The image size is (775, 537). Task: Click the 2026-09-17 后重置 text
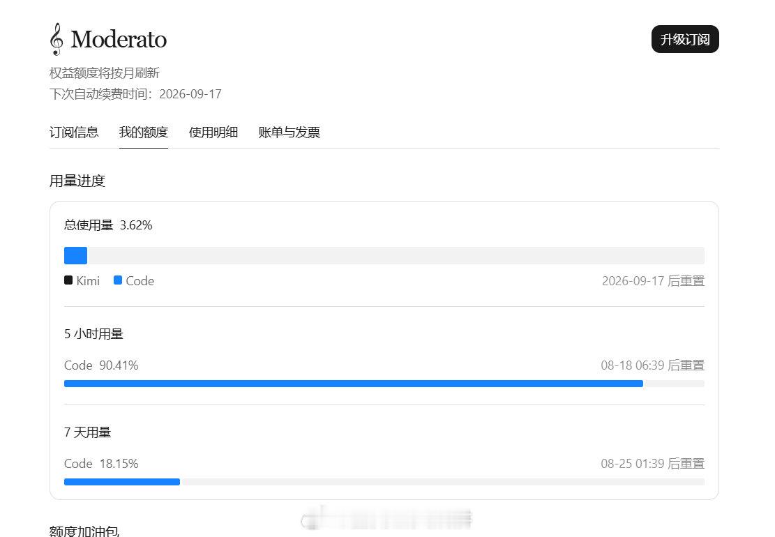tap(653, 280)
